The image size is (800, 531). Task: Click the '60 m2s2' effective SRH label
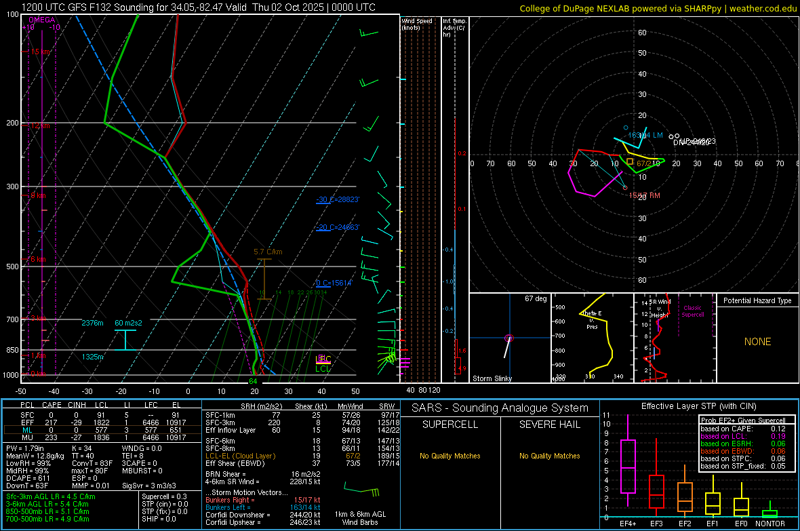129,323
